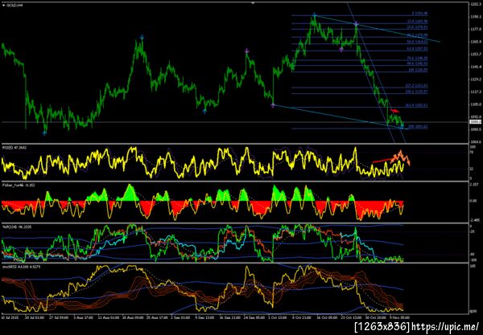This screenshot has height=335, width=483.
Task: Select the 138.2 Fibonacci level label
Action: 416,92
